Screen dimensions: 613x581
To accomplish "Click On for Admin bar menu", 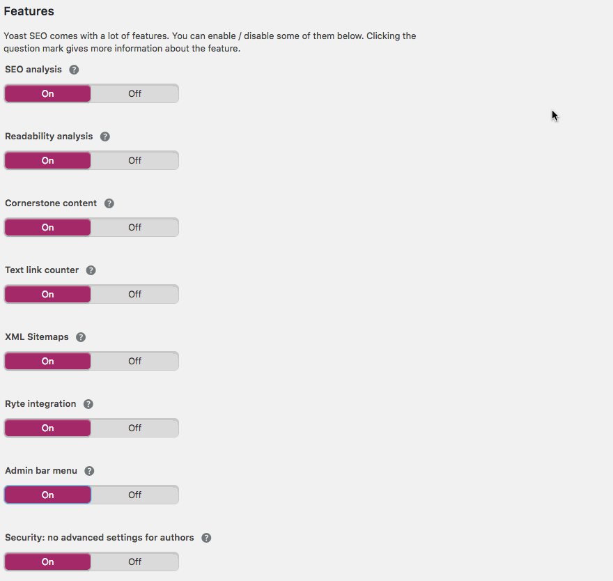I will point(47,495).
